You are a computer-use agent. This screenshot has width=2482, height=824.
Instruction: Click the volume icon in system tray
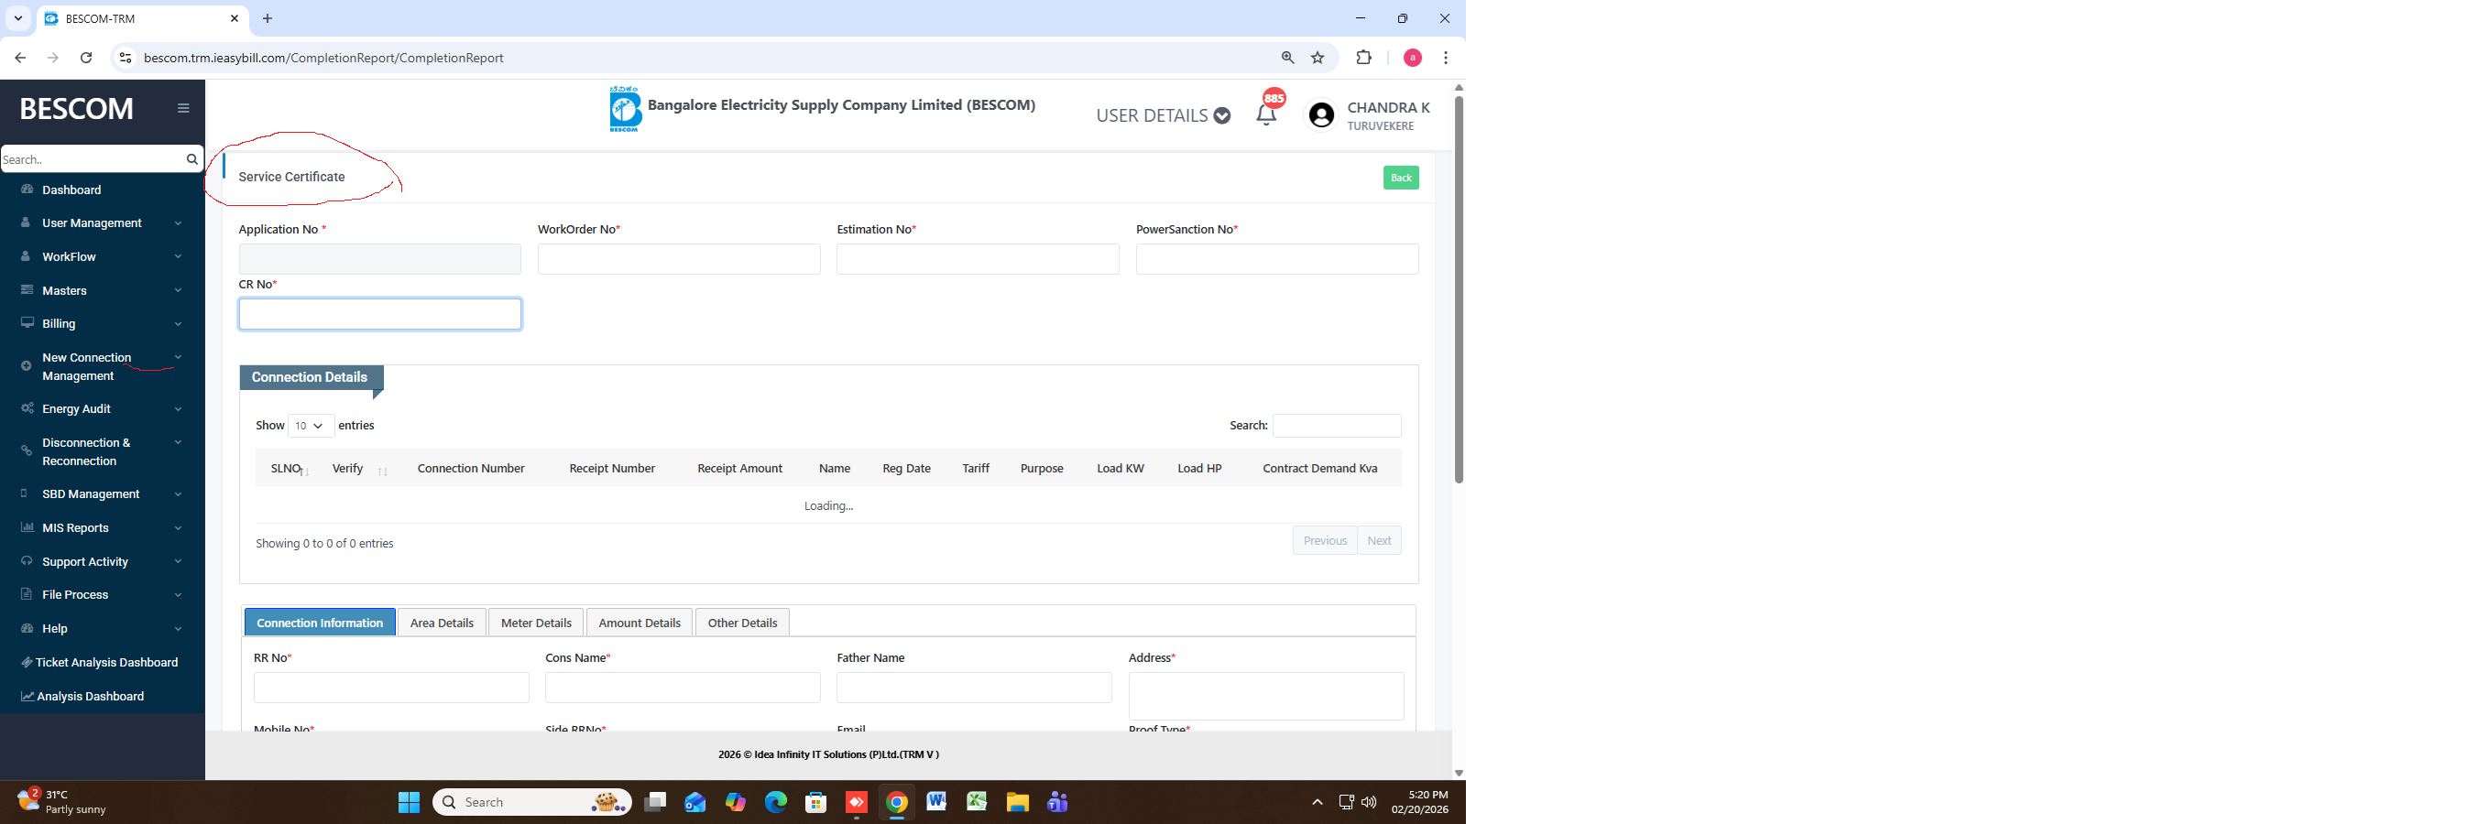click(x=1368, y=802)
